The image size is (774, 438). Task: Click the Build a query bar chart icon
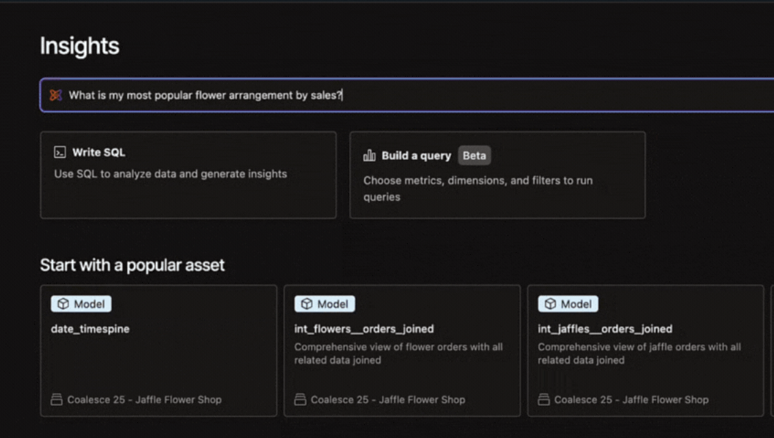(x=369, y=156)
